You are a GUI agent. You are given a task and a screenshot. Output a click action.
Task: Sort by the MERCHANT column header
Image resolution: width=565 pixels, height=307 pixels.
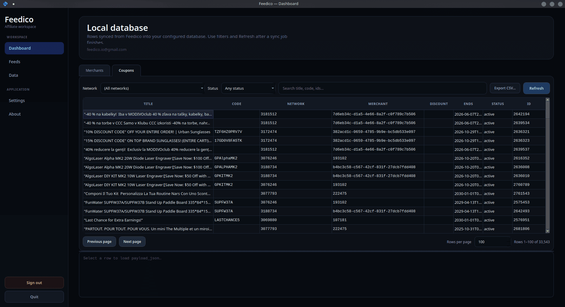pyautogui.click(x=378, y=104)
